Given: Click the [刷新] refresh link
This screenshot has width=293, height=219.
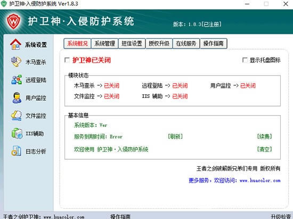Looking at the screenshot, I should (175, 136).
